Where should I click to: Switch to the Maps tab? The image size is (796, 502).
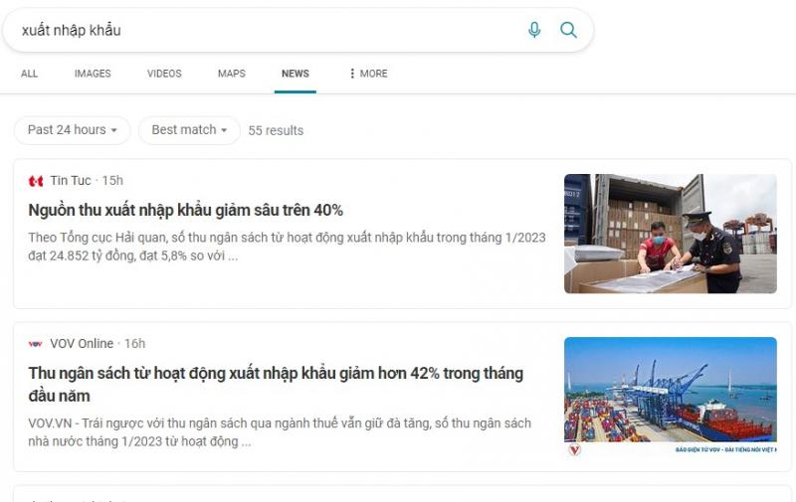point(232,74)
